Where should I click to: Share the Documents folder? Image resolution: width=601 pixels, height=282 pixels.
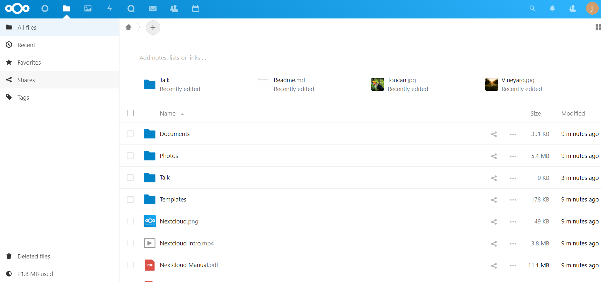494,134
